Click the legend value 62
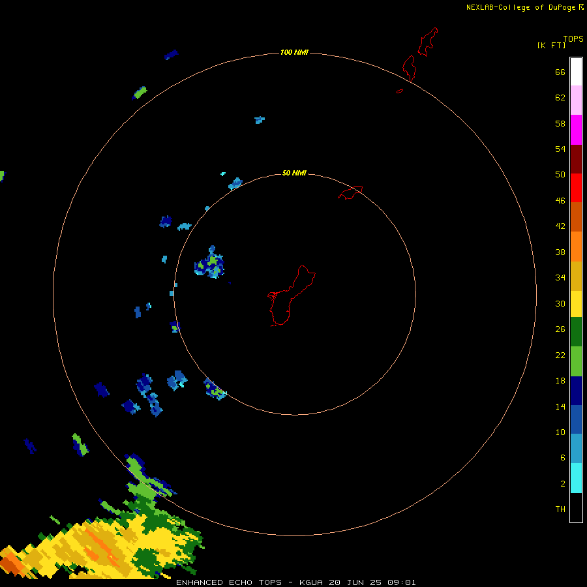 pos(560,98)
